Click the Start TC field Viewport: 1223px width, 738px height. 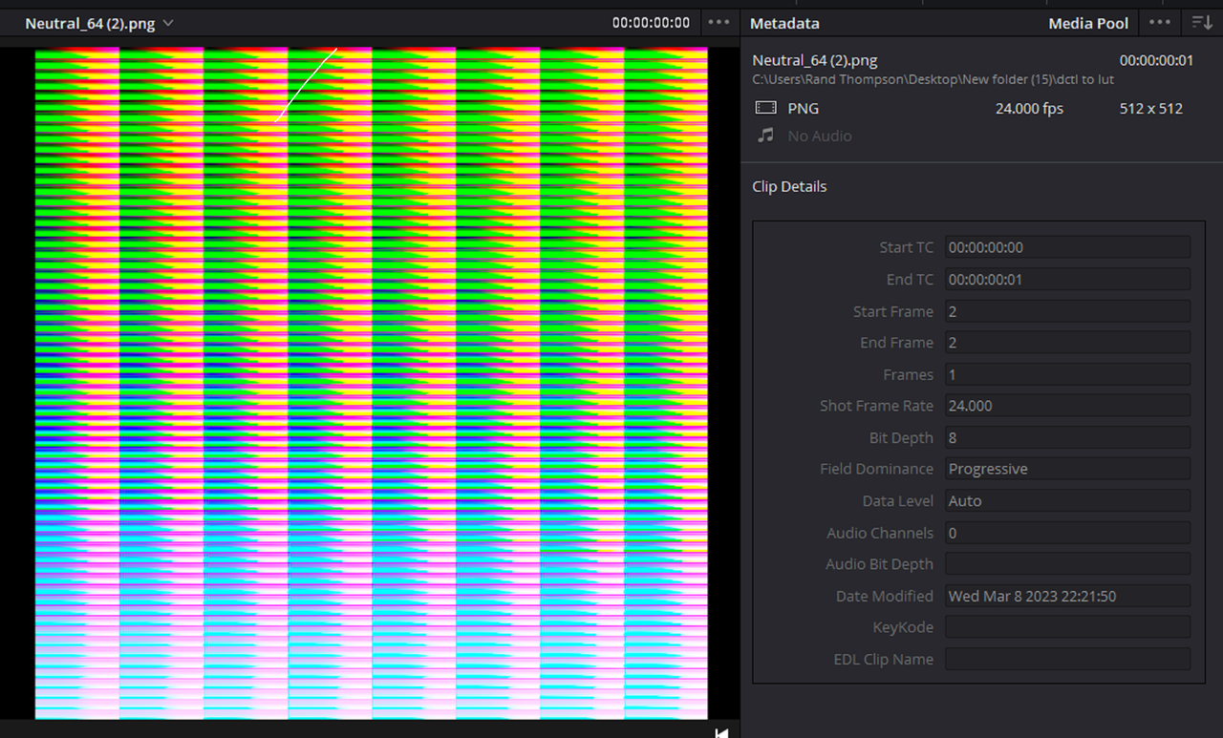point(1067,247)
